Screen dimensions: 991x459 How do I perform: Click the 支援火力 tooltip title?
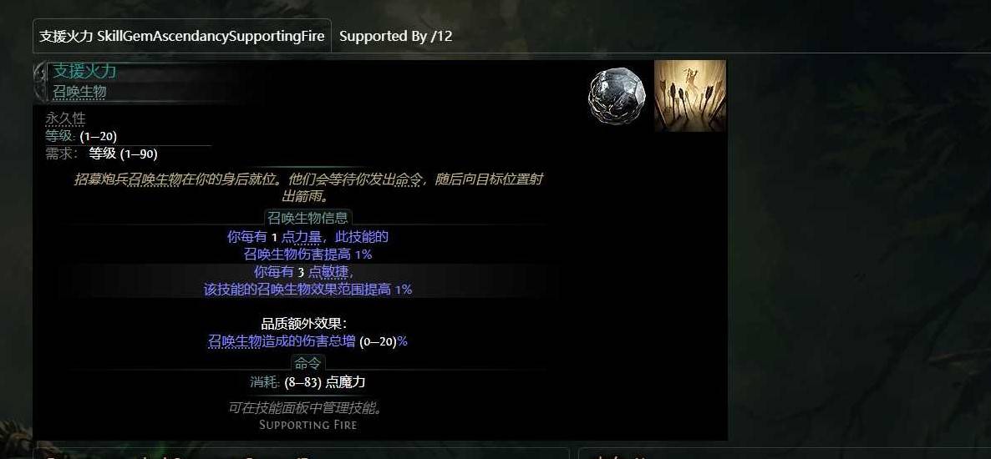click(84, 71)
